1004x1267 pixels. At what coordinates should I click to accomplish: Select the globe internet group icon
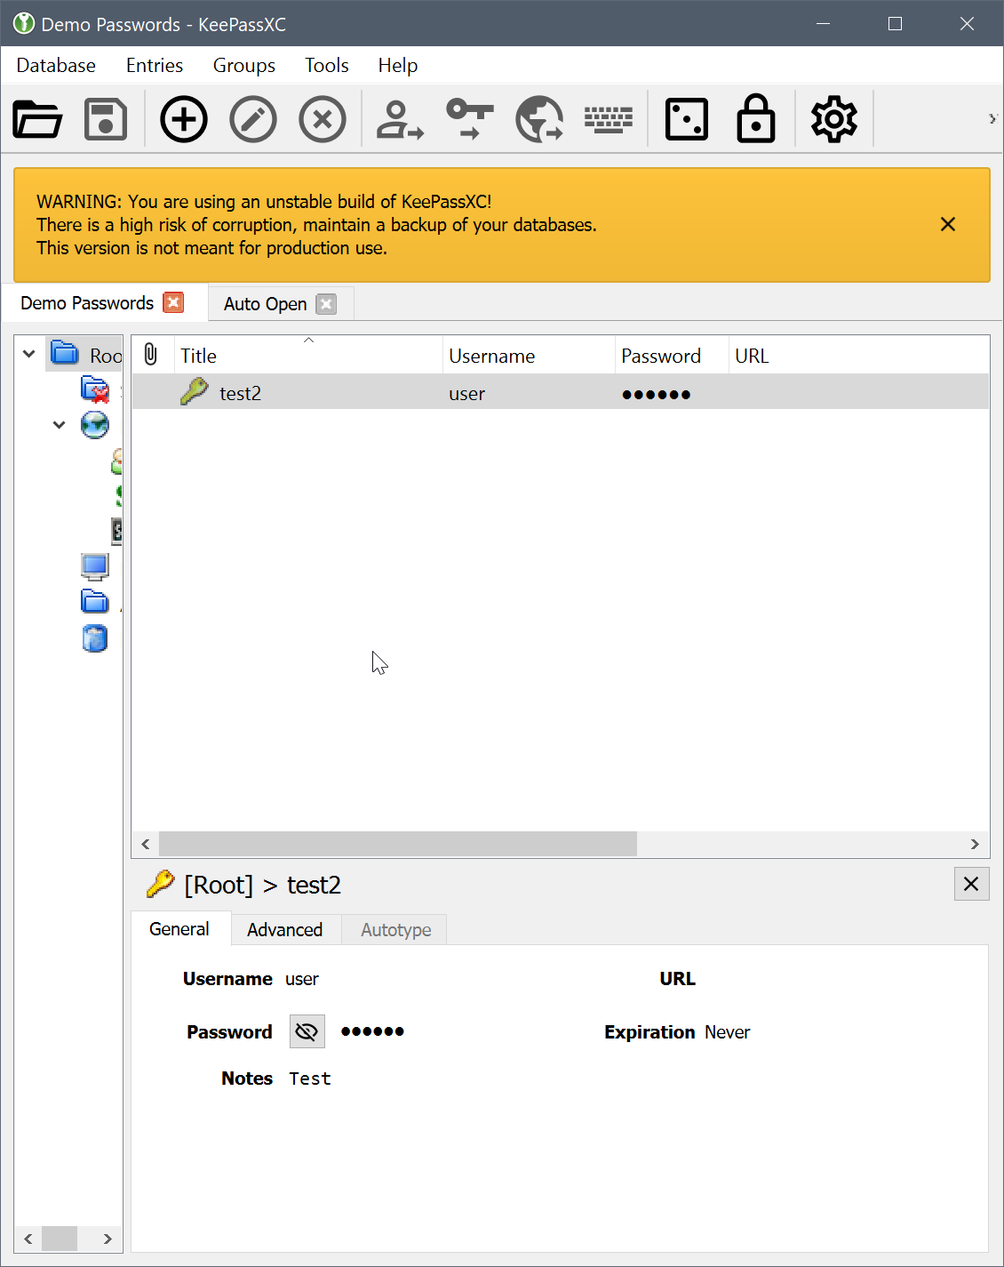[x=95, y=425]
